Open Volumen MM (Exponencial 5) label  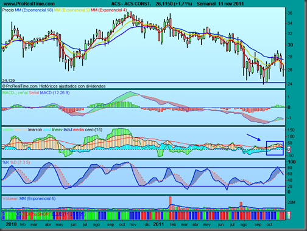tap(29, 199)
